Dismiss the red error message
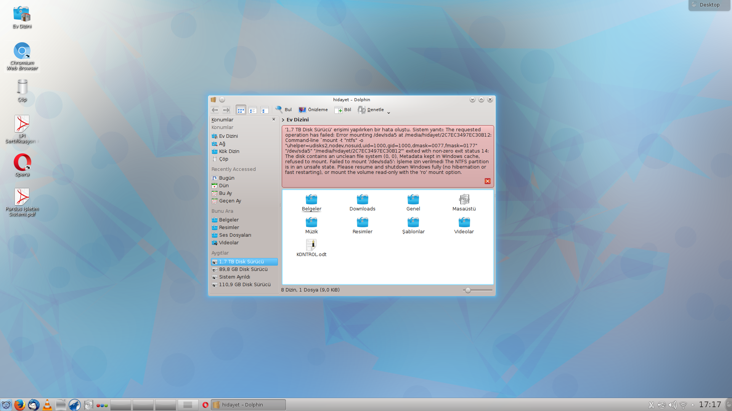The height and width of the screenshot is (411, 732). click(x=487, y=181)
